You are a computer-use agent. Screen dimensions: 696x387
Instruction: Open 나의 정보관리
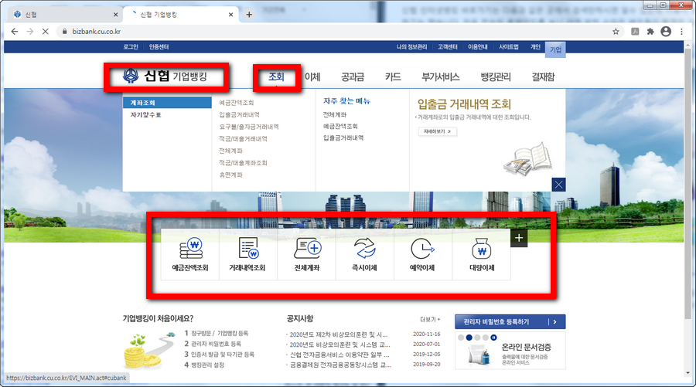pos(411,46)
